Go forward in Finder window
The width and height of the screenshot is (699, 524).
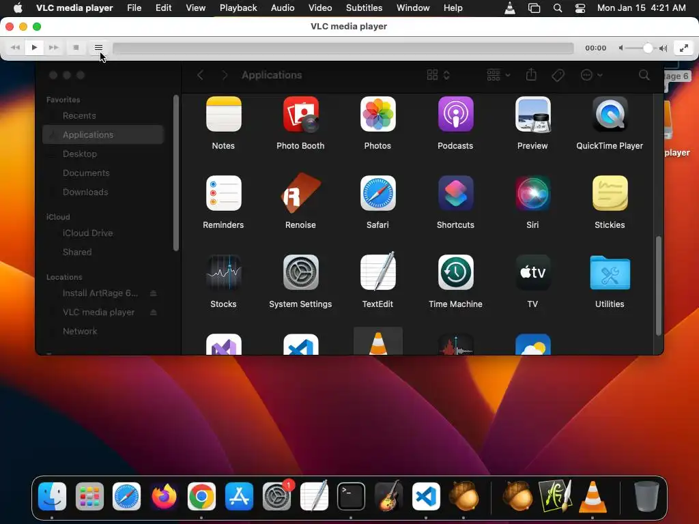click(224, 75)
